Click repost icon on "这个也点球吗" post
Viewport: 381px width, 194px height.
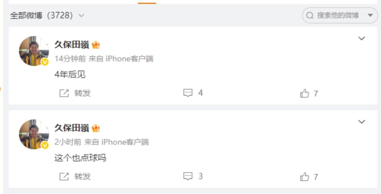[x=64, y=176]
